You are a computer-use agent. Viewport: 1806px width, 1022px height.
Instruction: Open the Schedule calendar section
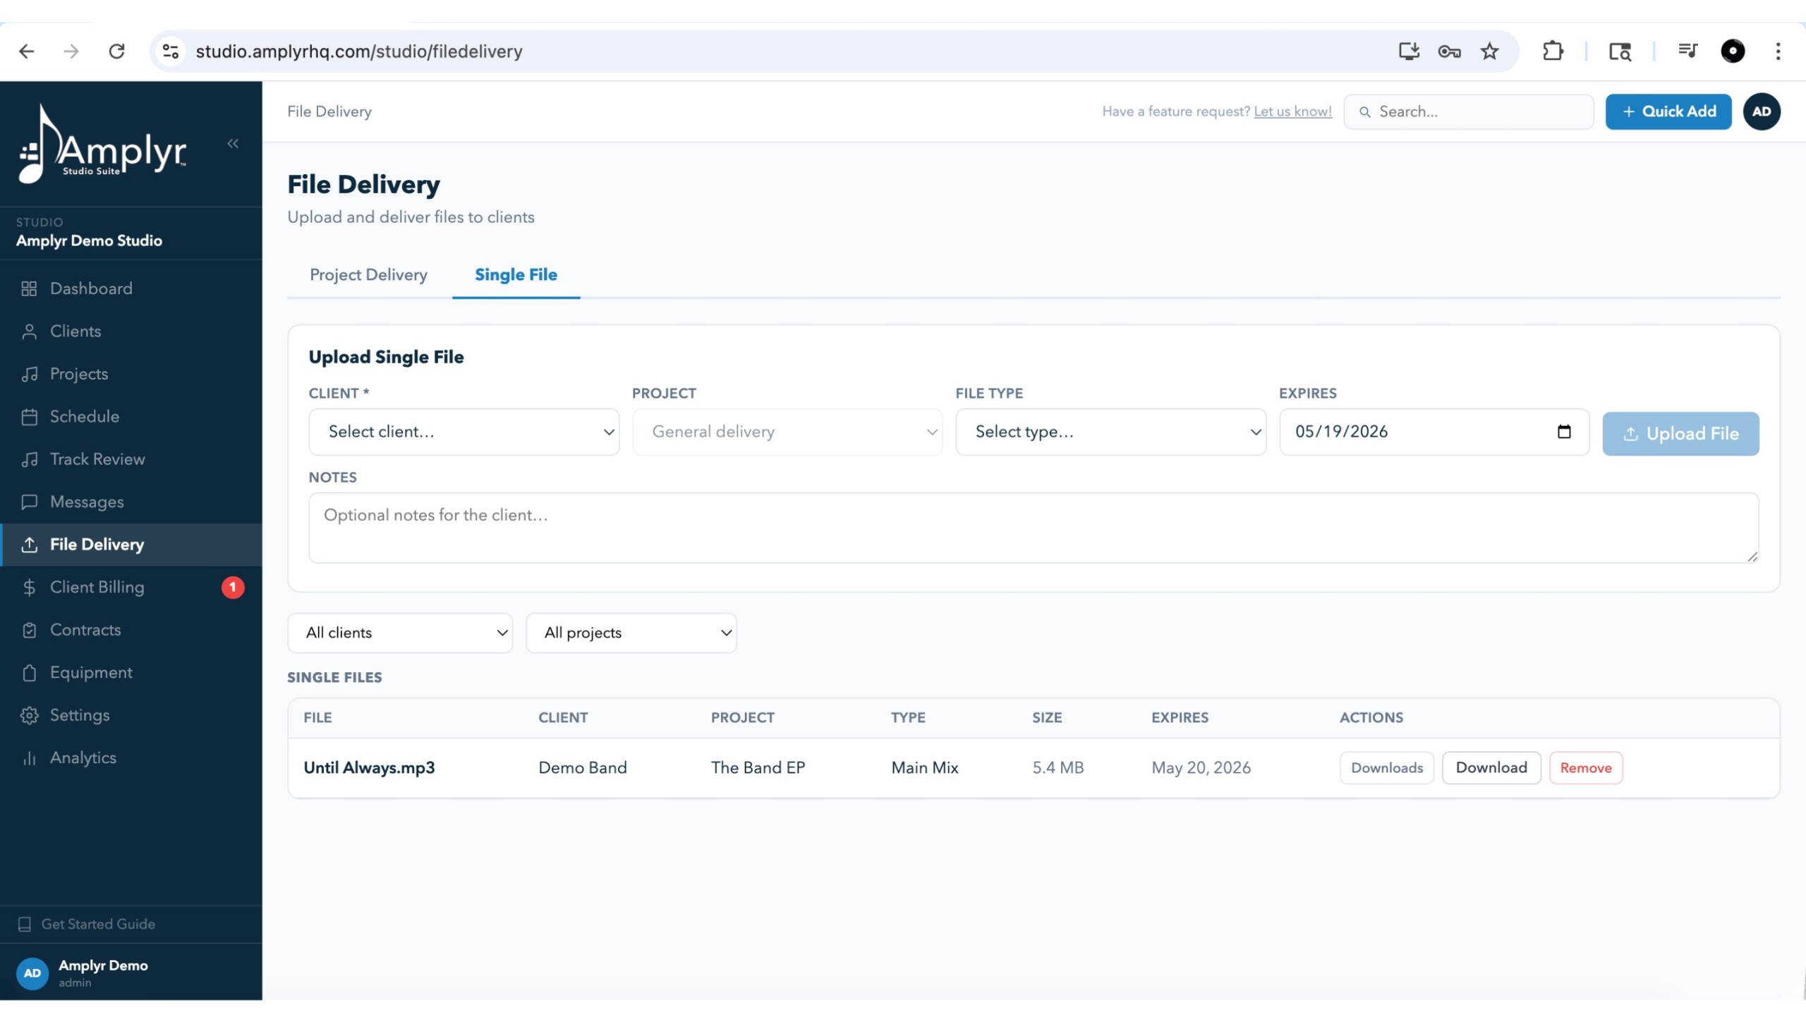[x=84, y=416]
